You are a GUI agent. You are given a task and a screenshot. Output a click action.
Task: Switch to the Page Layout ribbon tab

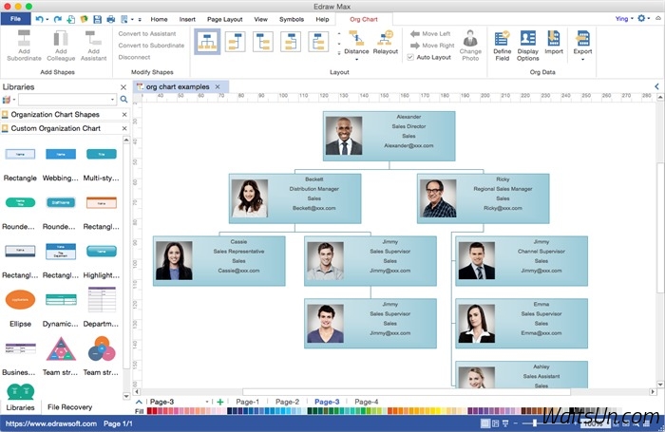(x=225, y=19)
